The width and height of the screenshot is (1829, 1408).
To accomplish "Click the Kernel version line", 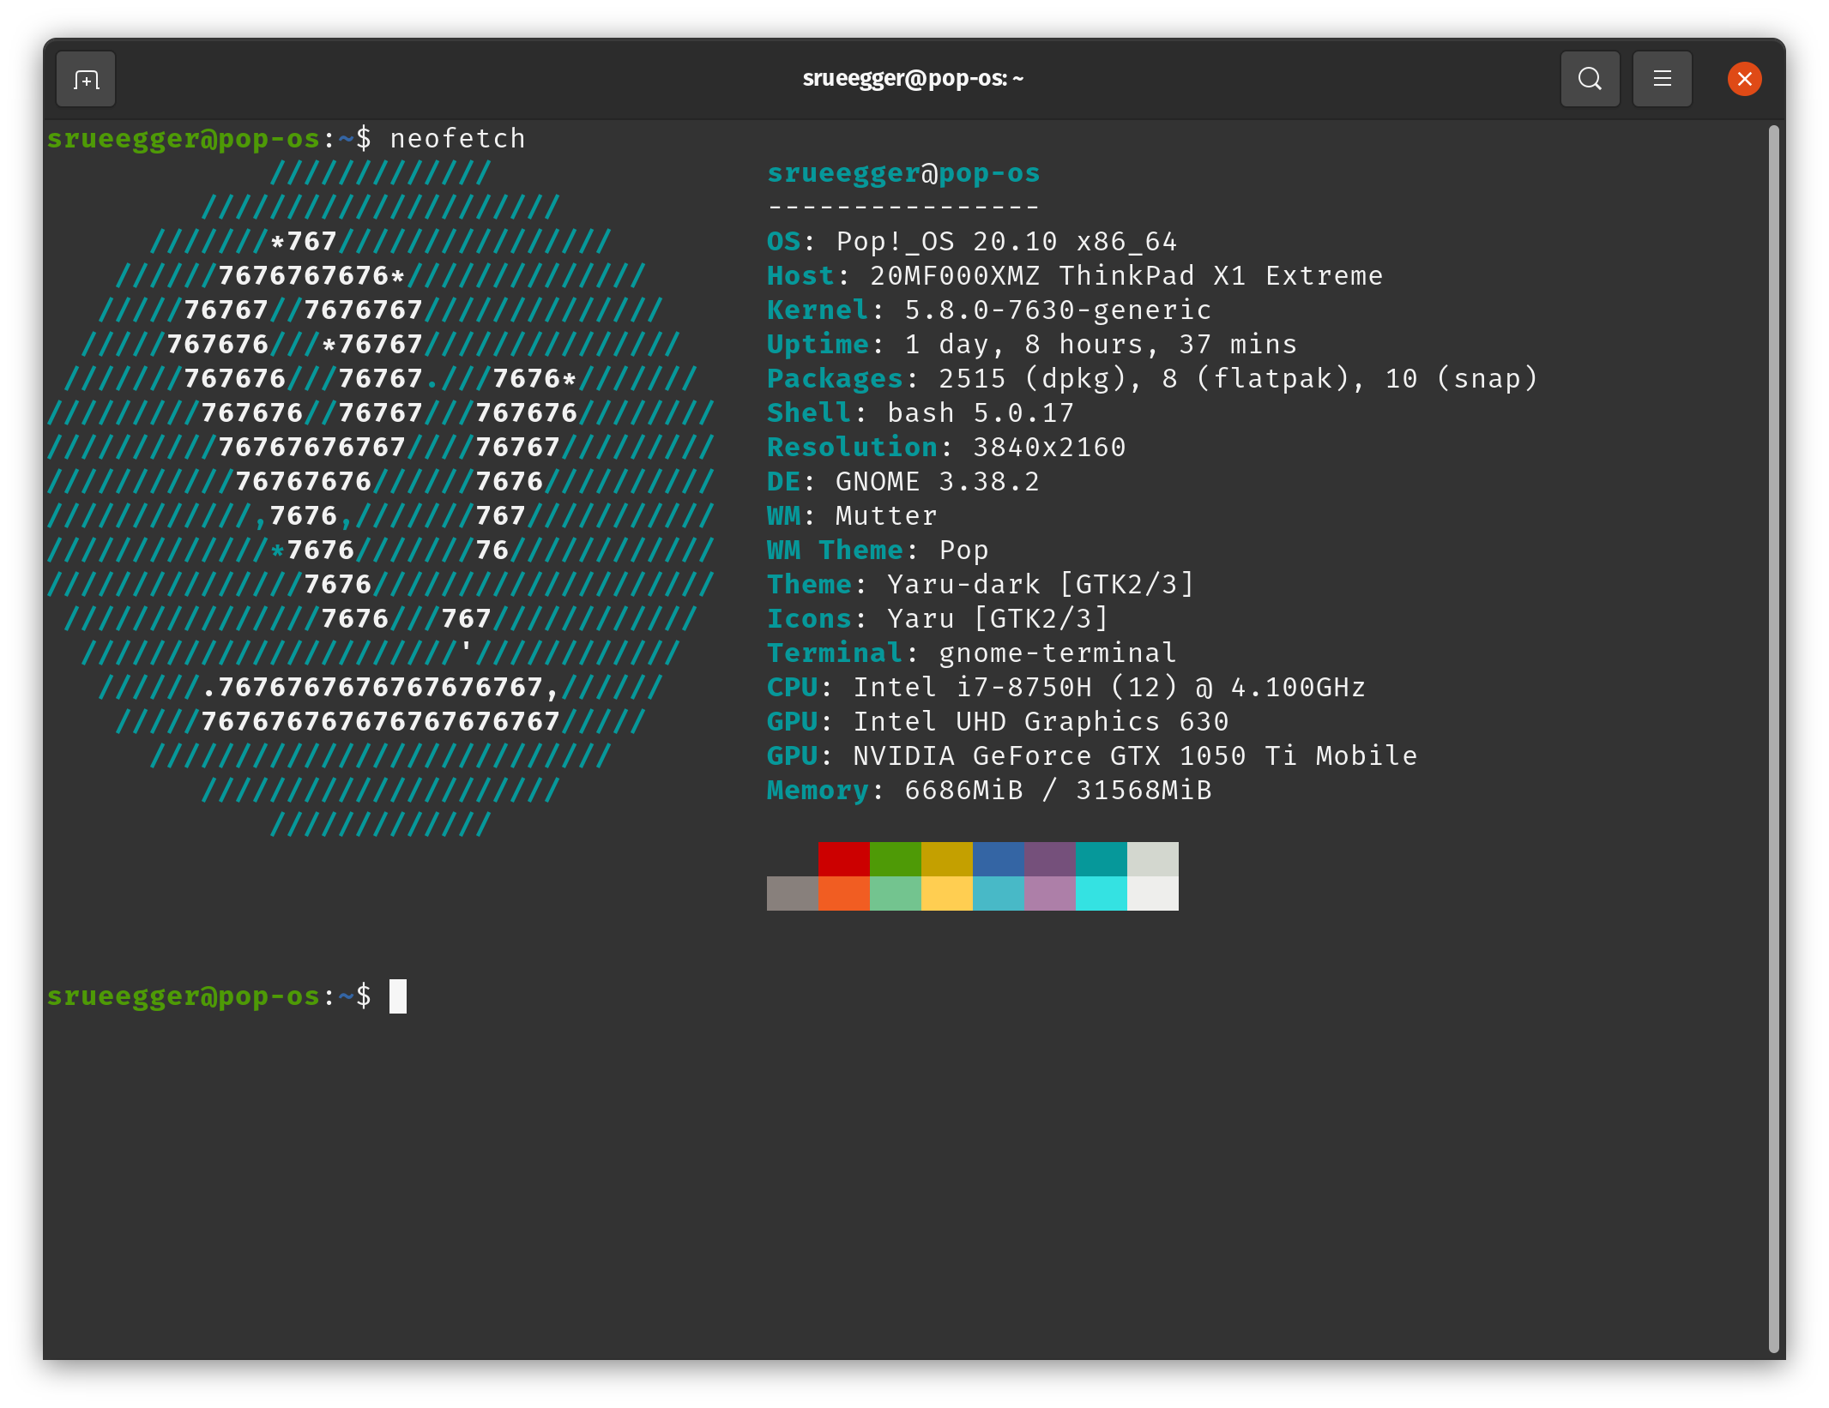I will point(988,310).
